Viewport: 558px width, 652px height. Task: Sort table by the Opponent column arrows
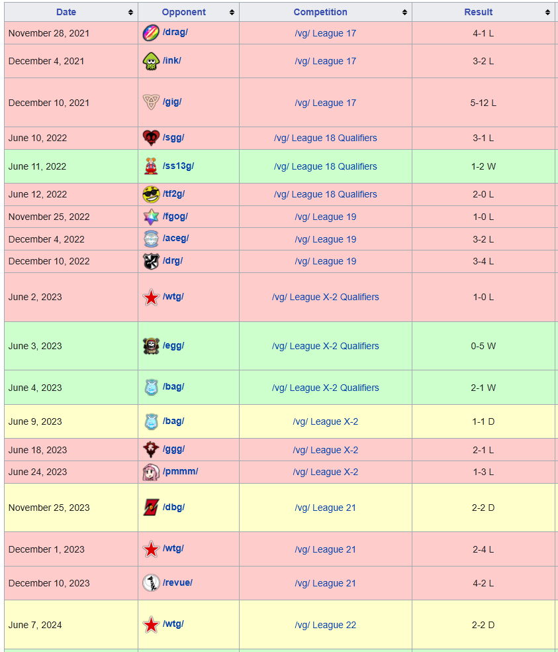pyautogui.click(x=232, y=12)
